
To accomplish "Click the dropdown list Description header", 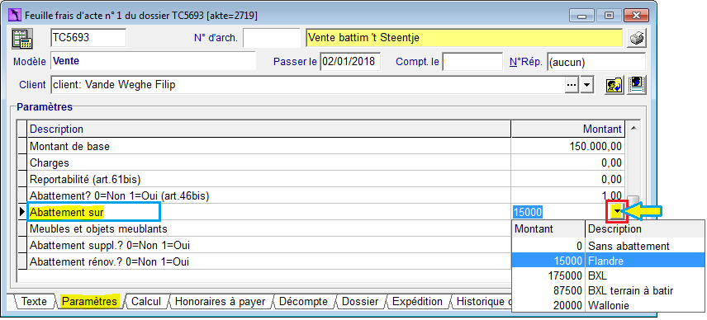I will (x=645, y=229).
